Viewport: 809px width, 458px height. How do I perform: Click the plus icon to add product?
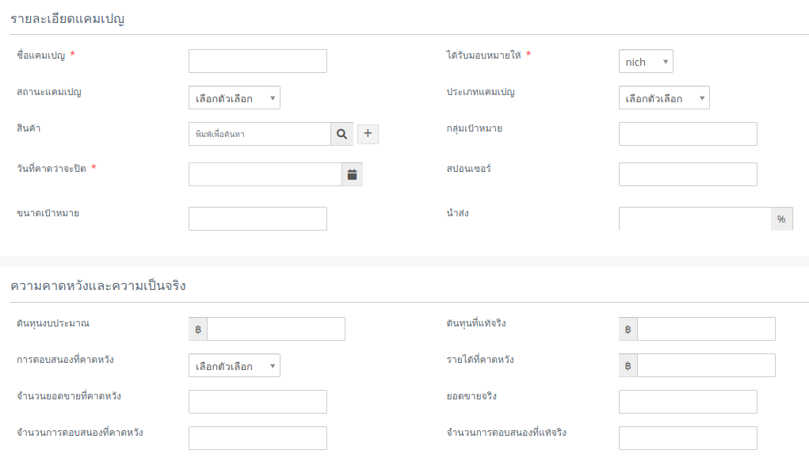click(368, 134)
